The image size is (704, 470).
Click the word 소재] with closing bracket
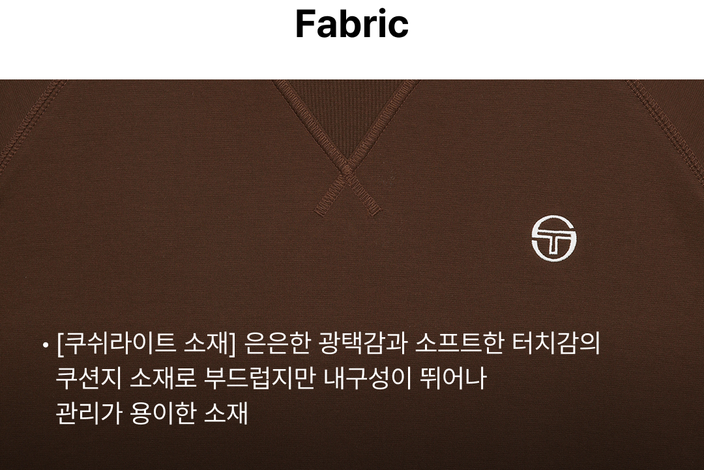click(x=210, y=344)
